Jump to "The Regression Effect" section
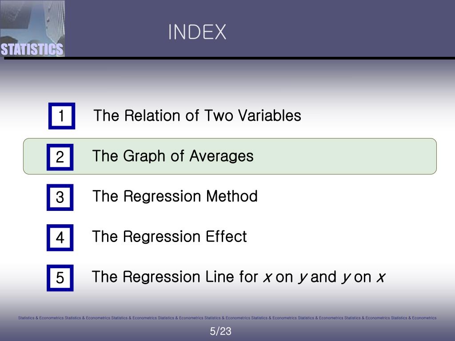The width and height of the screenshot is (455, 341). pyautogui.click(x=169, y=237)
